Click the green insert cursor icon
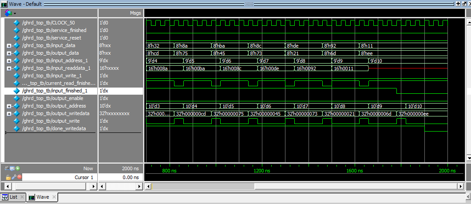This screenshot has width=471, height=204. point(18,168)
